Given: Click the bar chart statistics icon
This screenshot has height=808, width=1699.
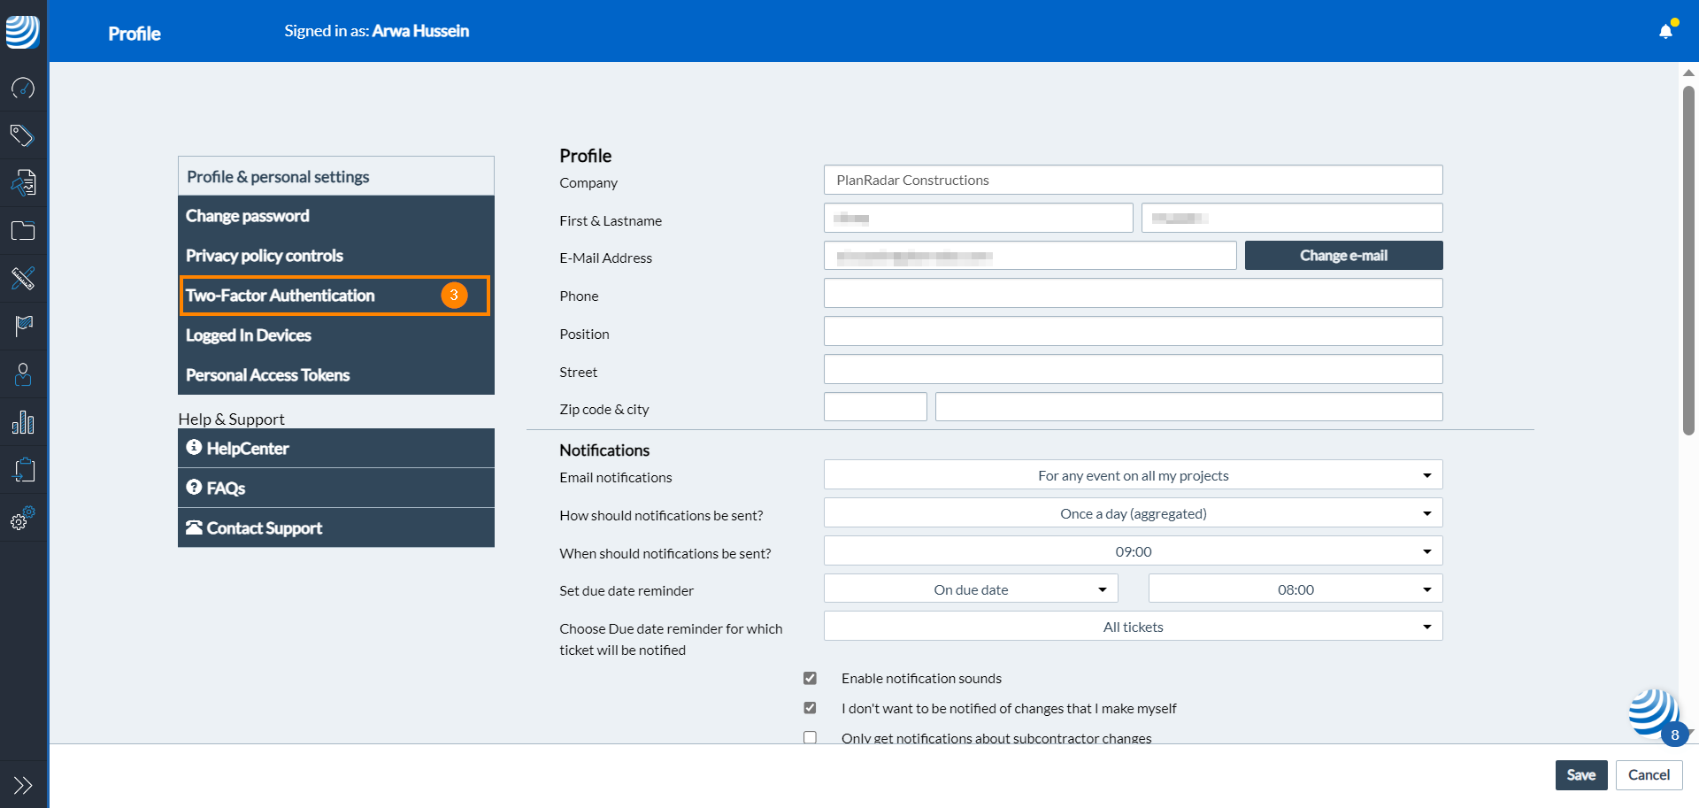Looking at the screenshot, I should click(x=23, y=422).
